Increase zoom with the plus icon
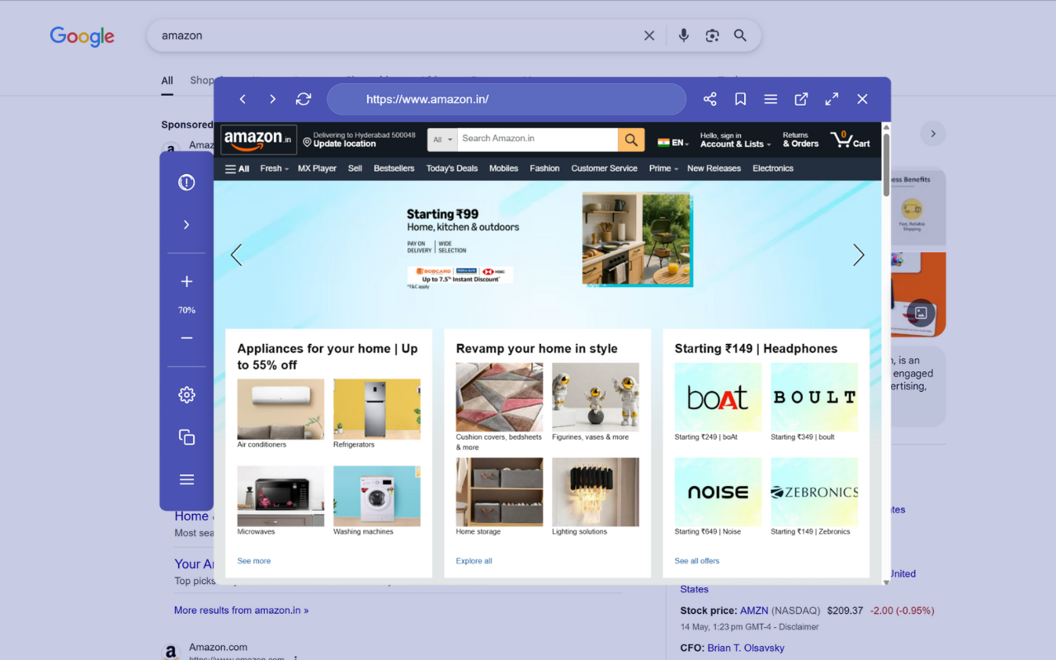The image size is (1056, 660). coord(186,281)
